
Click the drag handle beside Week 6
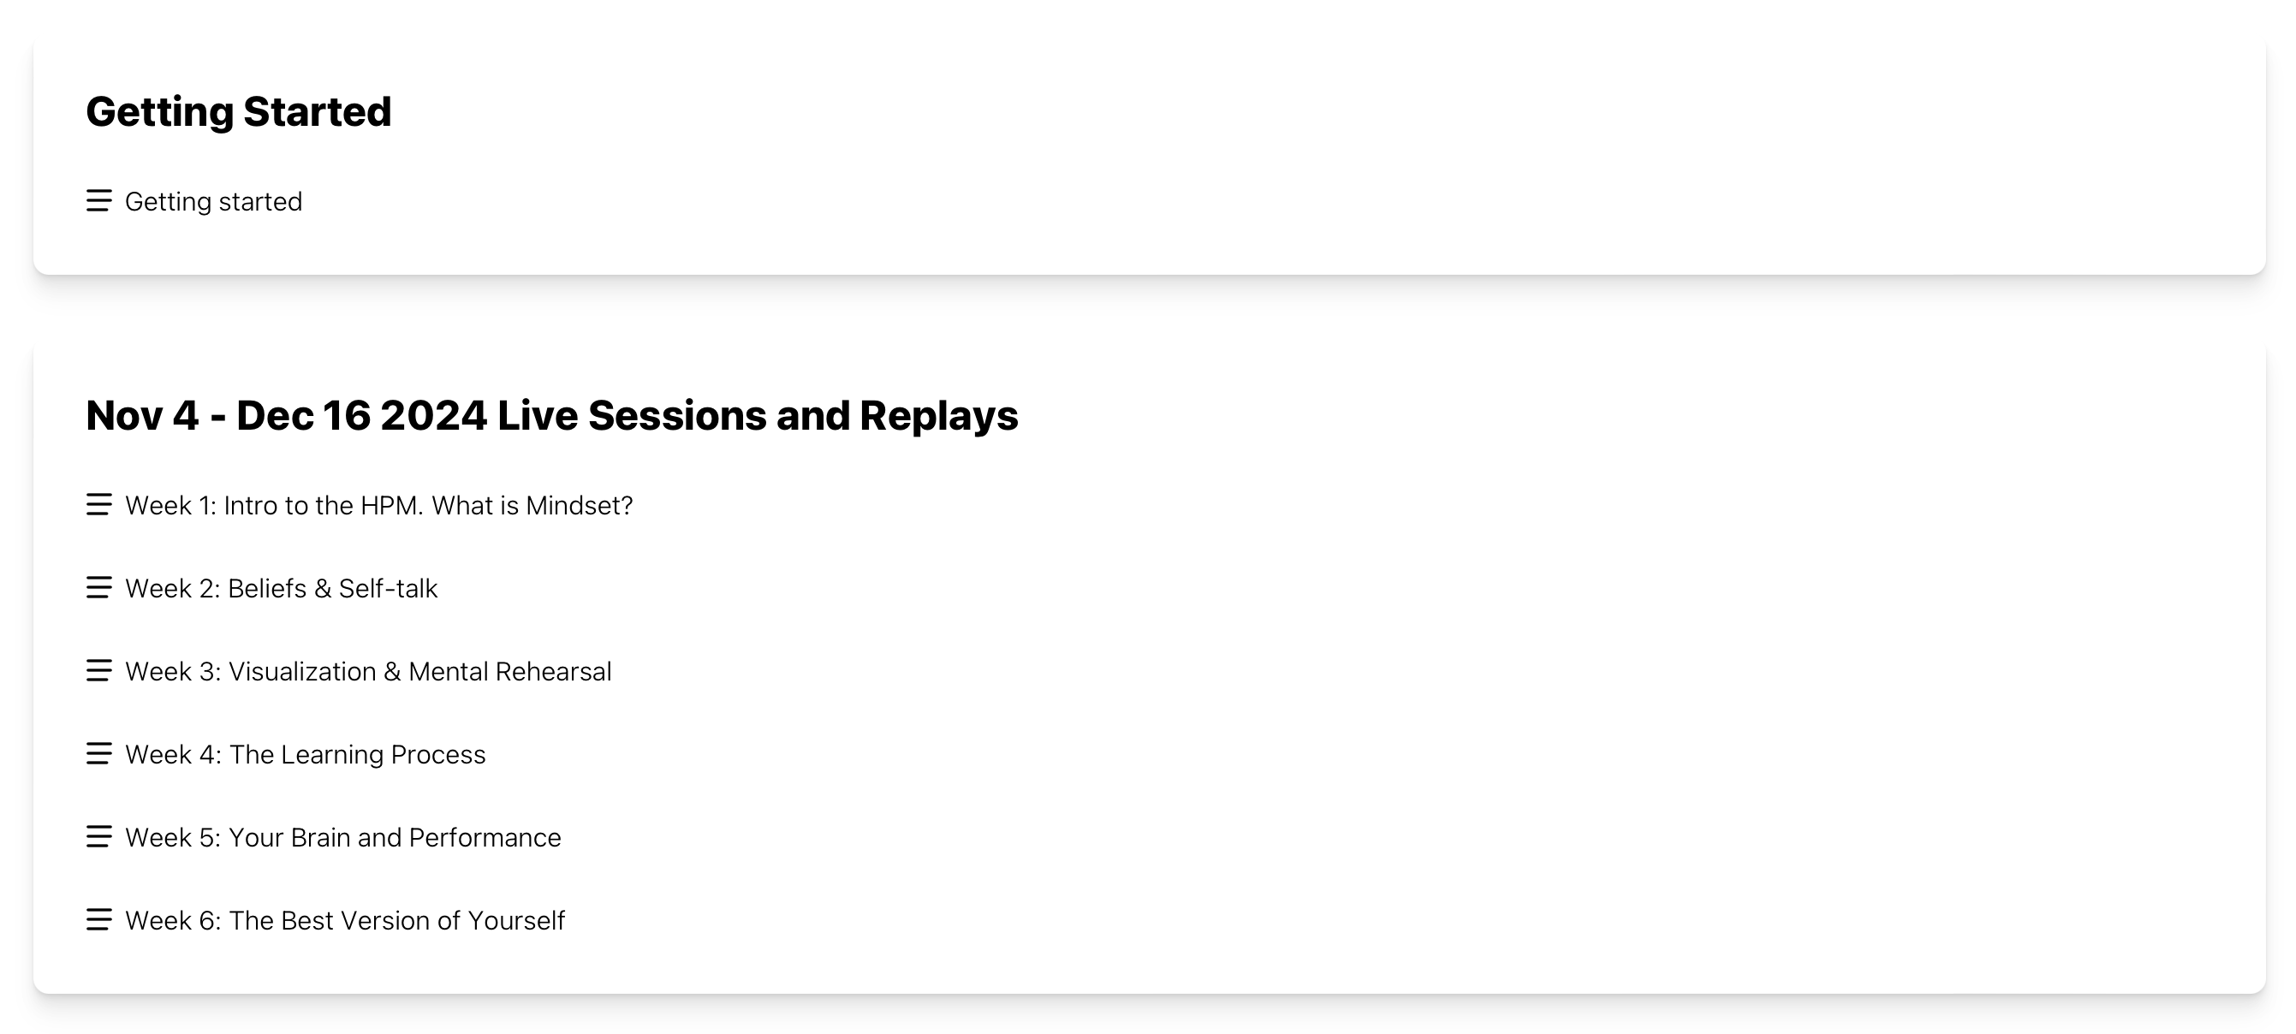pos(99,920)
